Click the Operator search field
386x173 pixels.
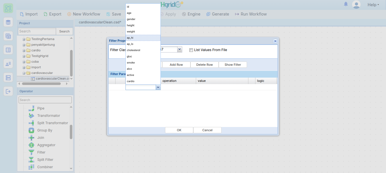pyautogui.click(x=45, y=100)
